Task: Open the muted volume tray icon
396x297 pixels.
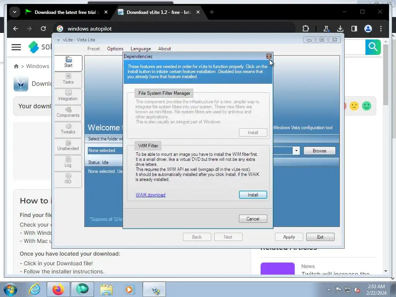Action: (357, 290)
